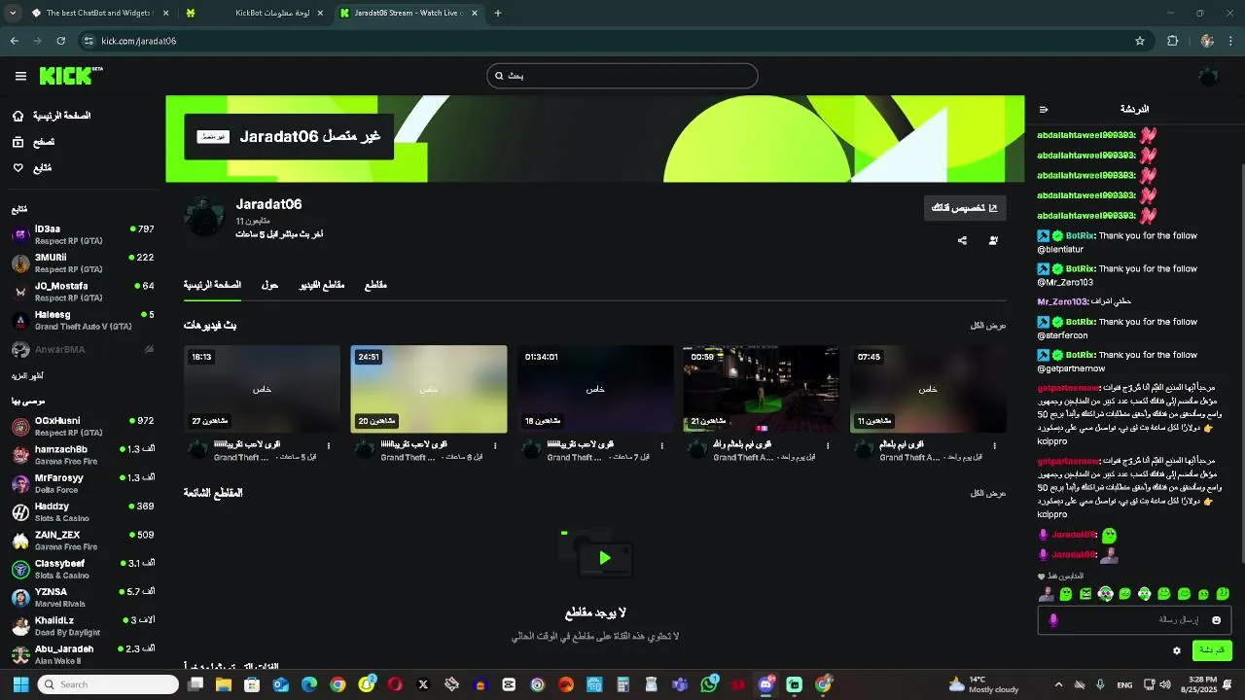
Task: Open the Windows Start menu
Action: click(x=20, y=684)
